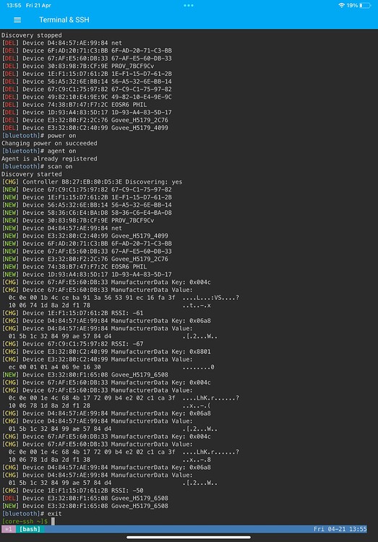378x542 pixels.
Task: Click the Terminal & SSH title
Action: pyautogui.click(x=64, y=20)
